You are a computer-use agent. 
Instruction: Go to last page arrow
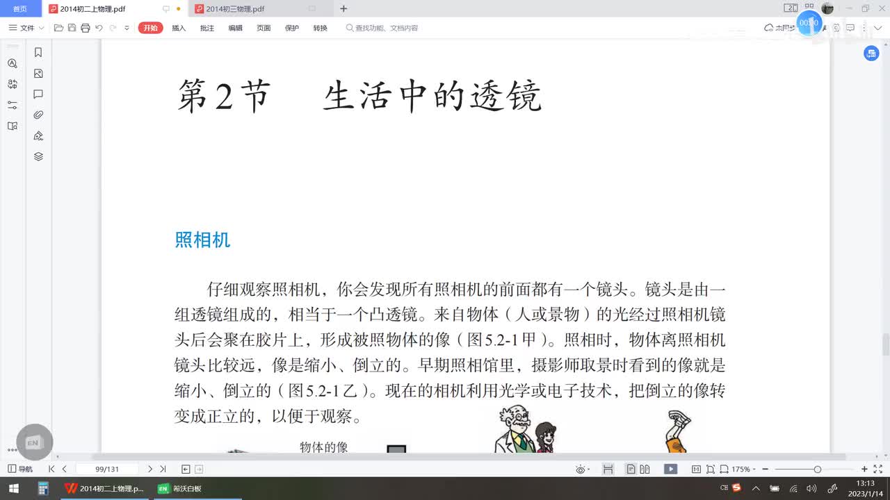pos(163,469)
